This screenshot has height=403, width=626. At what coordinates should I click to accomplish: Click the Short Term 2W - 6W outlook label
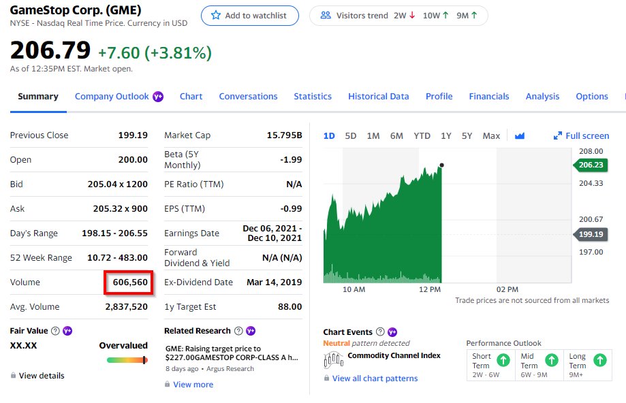click(x=486, y=375)
